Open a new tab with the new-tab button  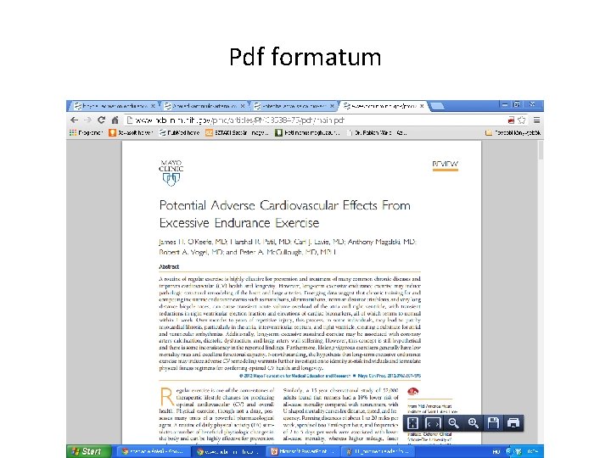click(437, 106)
